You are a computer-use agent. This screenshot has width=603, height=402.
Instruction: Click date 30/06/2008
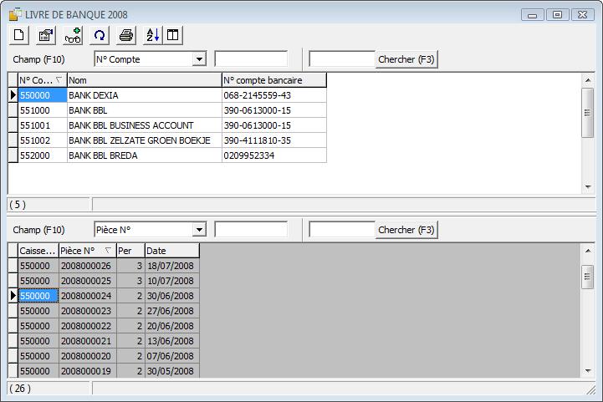point(172,296)
